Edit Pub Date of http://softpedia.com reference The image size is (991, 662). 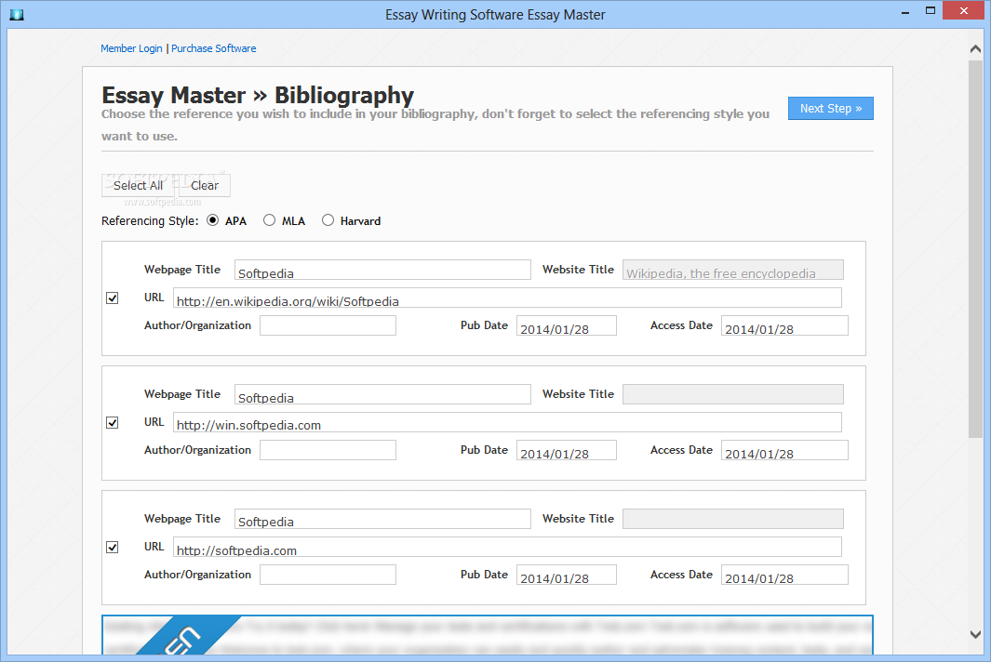[x=567, y=575]
